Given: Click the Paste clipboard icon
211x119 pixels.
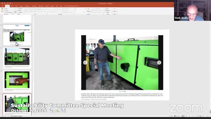Looking at the screenshot, I should click(2, 10).
